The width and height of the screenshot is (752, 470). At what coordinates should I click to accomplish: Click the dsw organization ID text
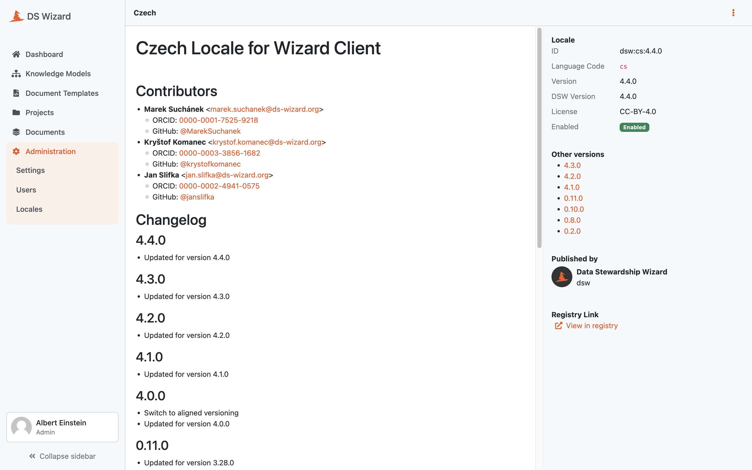click(583, 283)
